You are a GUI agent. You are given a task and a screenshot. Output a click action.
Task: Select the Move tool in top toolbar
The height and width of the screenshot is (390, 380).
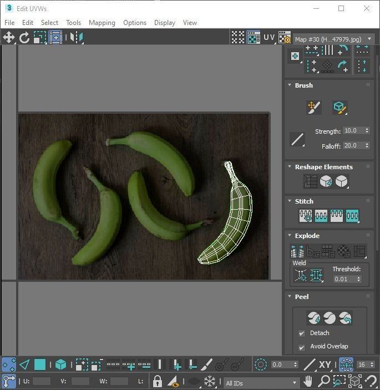click(x=9, y=37)
